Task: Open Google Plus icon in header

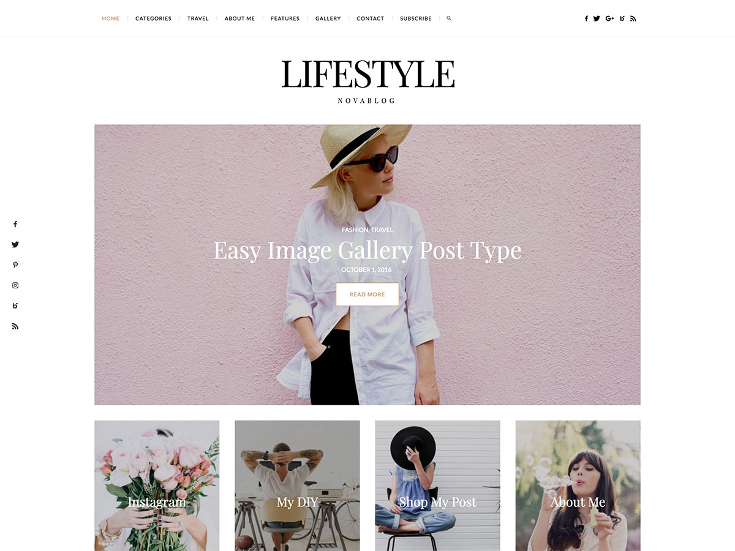Action: [609, 18]
